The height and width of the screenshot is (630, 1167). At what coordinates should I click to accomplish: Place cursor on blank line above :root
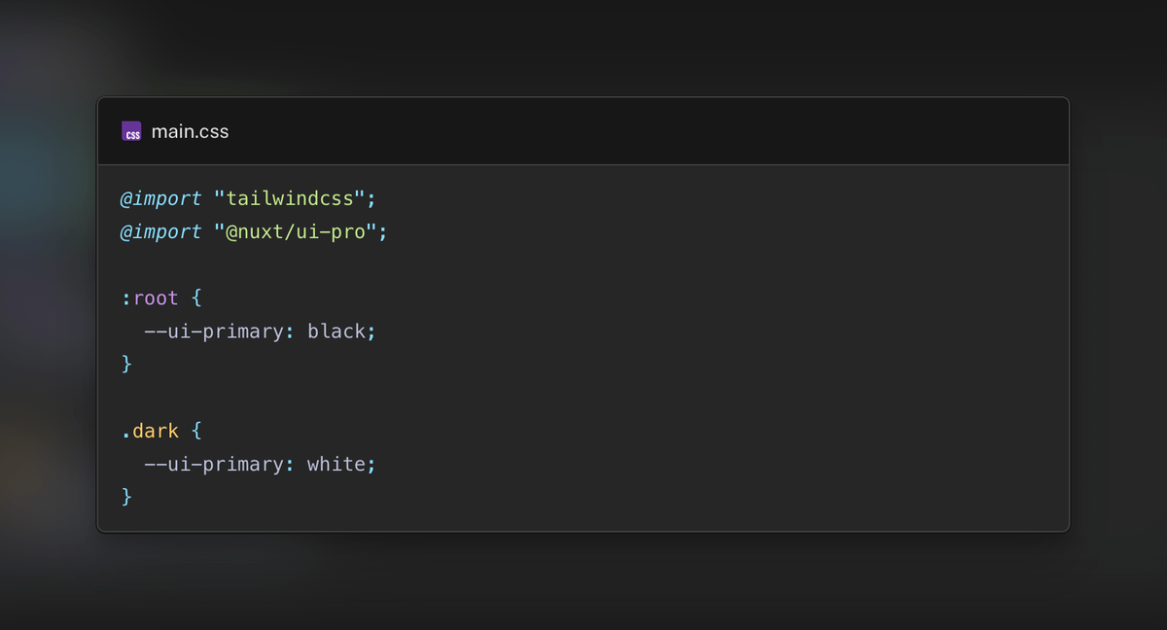(x=292, y=265)
